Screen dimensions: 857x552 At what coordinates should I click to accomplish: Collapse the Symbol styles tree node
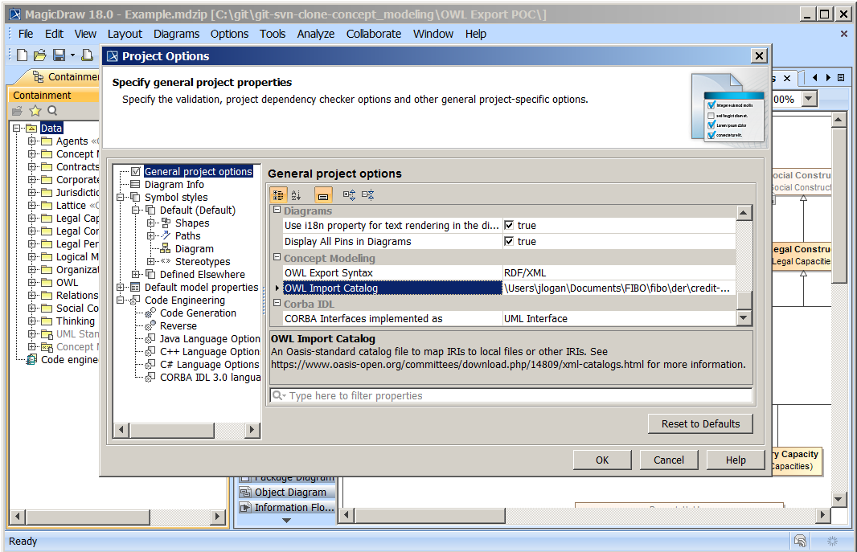[121, 197]
